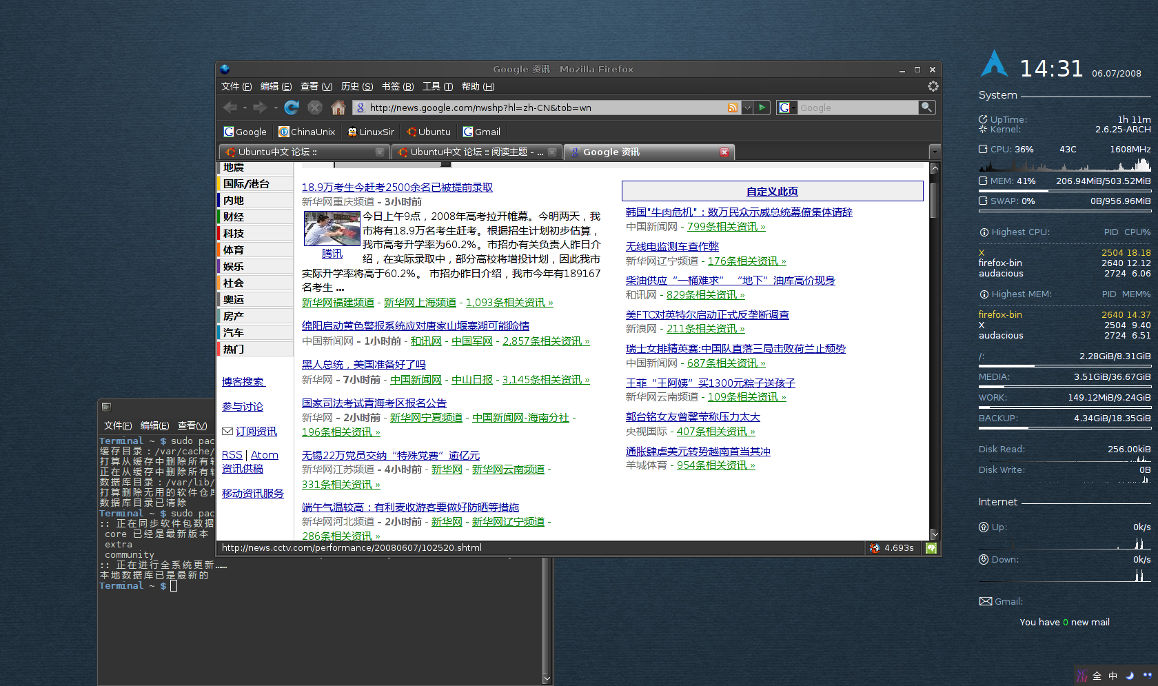This screenshot has width=1158, height=686.
Task: Click the page scroll-down arrow button
Action: (x=935, y=534)
